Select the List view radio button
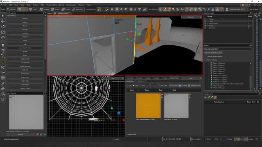Image resolution: width=262 pixels, height=147 pixels. [127, 86]
